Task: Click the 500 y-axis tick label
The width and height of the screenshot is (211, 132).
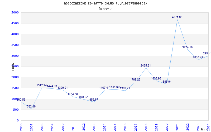Action: [16, 110]
